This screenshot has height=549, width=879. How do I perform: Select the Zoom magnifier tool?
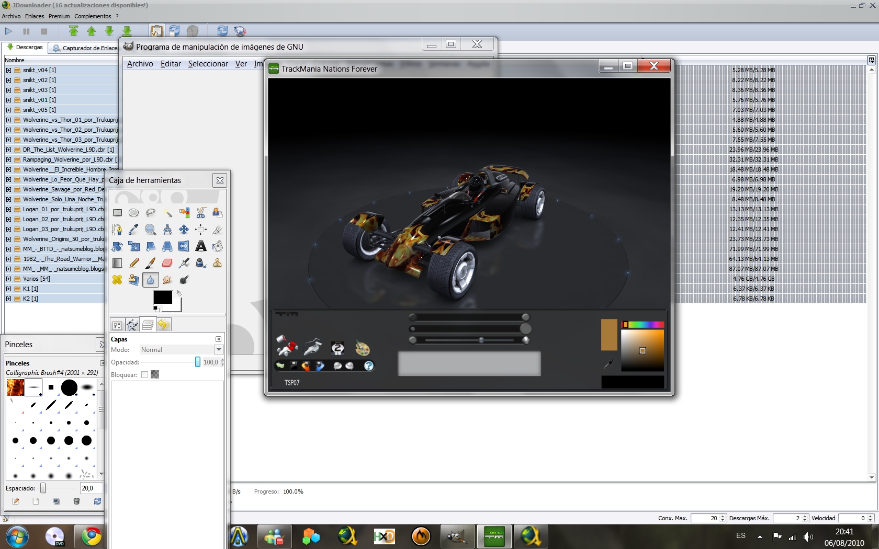click(151, 230)
